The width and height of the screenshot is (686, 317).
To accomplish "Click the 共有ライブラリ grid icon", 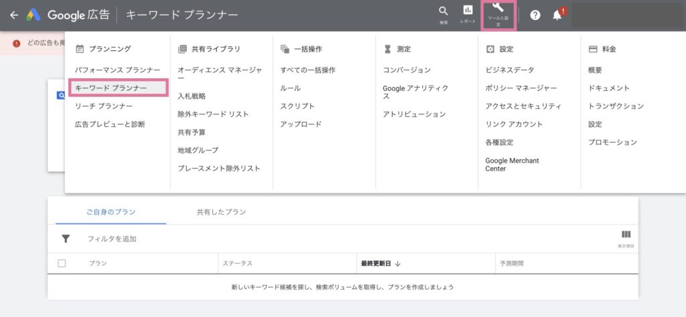I will point(182,49).
